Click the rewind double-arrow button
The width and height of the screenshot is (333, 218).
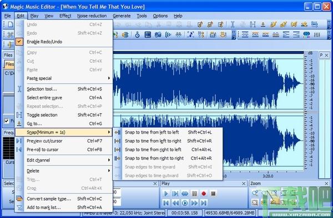coord(175,203)
